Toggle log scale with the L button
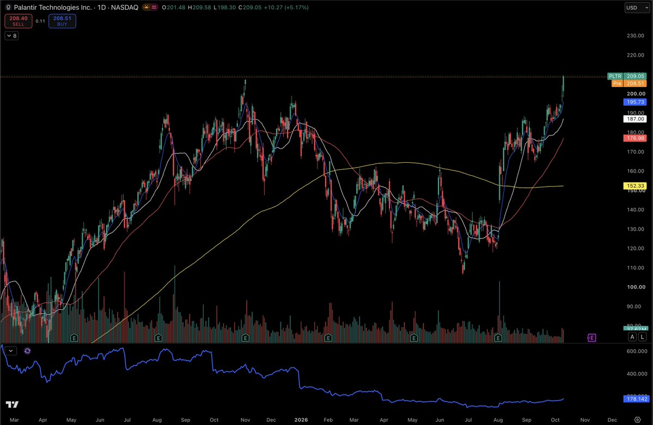 coord(642,337)
